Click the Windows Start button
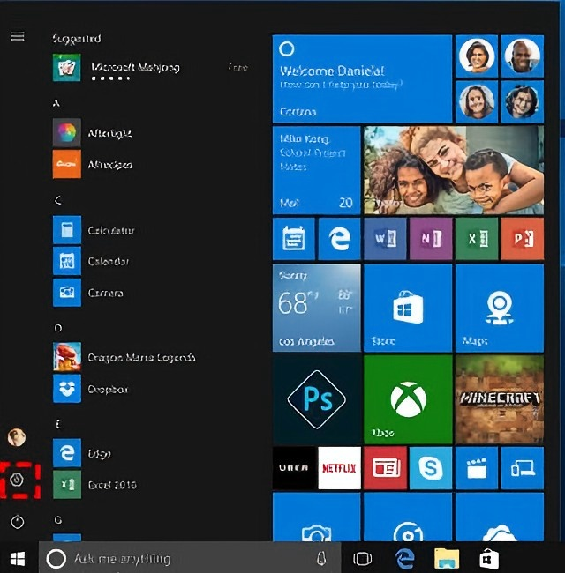This screenshot has width=565, height=573. point(18,558)
